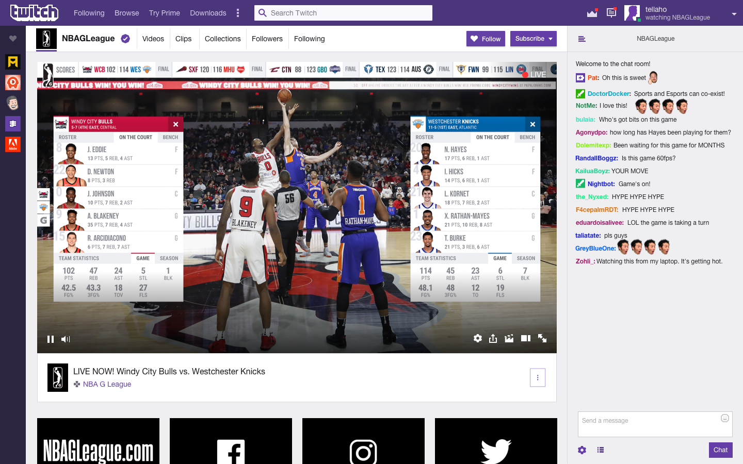Click the Bulls team icon on overlay sidebar

(44, 195)
